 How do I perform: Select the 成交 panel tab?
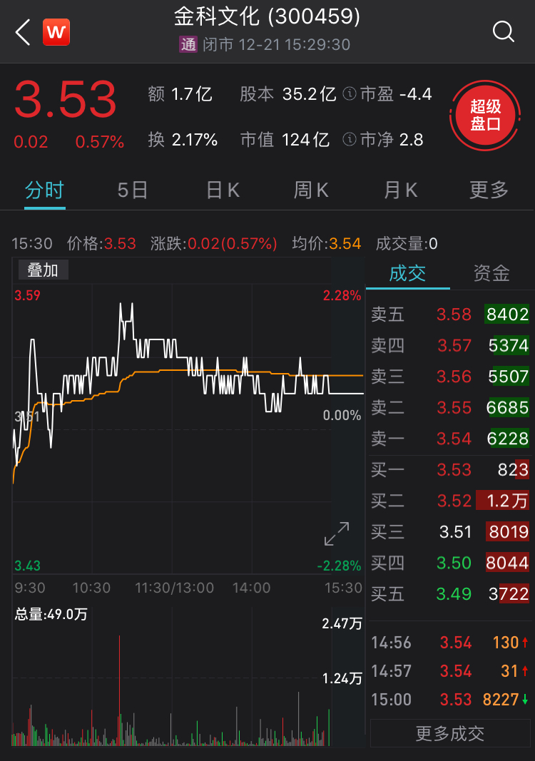coord(407,273)
